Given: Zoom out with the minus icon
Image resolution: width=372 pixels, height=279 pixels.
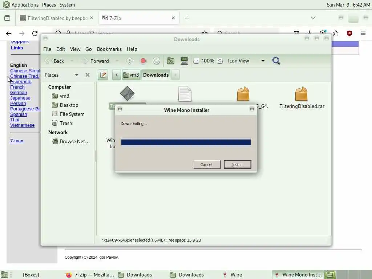Looking at the screenshot, I should point(196,61).
